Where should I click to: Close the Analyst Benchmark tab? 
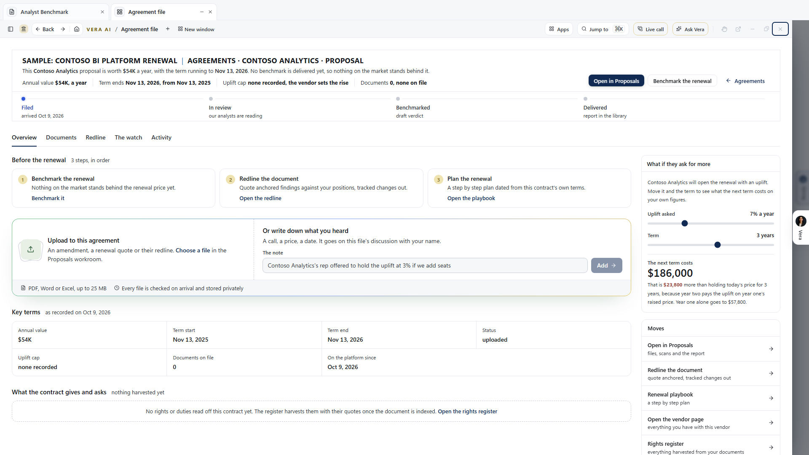(102, 12)
